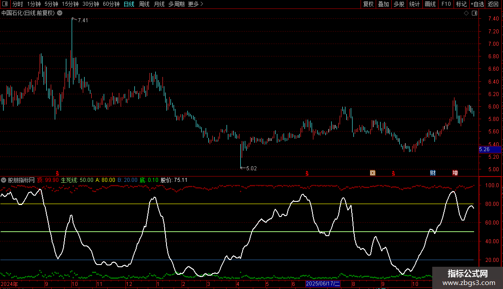Click the red 增 marker icon

coord(455,173)
